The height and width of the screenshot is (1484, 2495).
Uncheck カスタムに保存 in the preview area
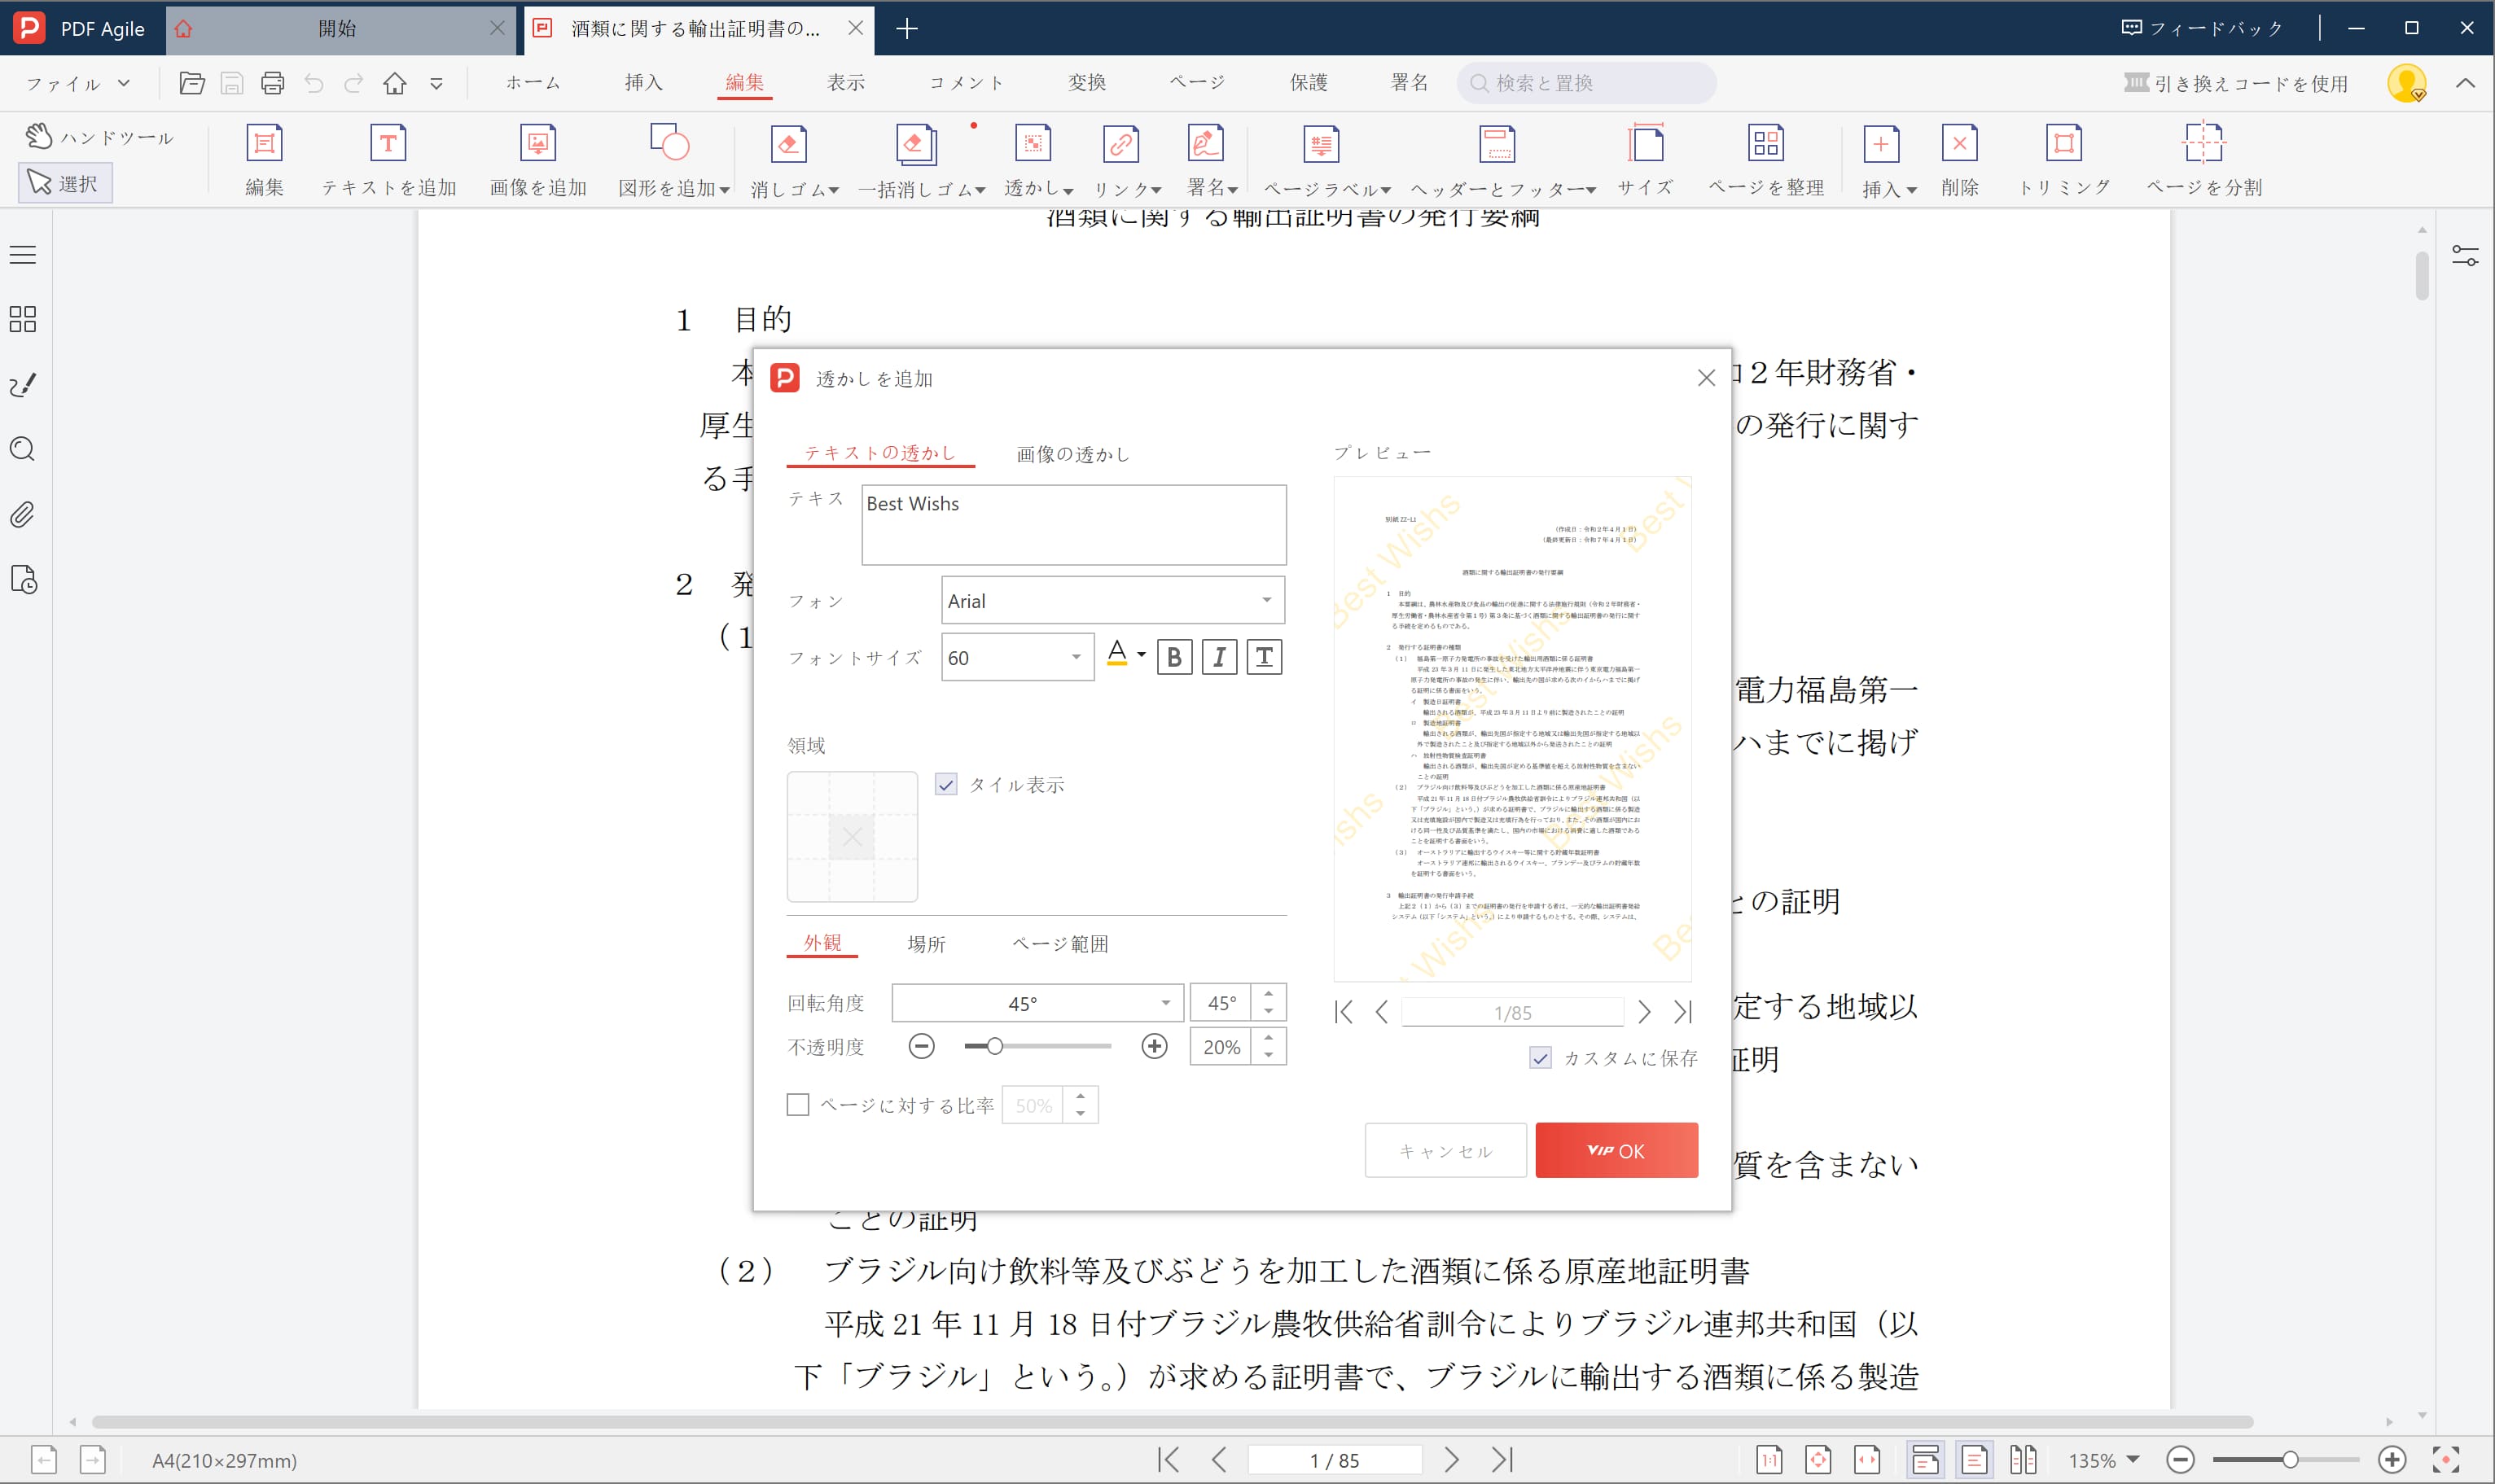[1541, 1058]
